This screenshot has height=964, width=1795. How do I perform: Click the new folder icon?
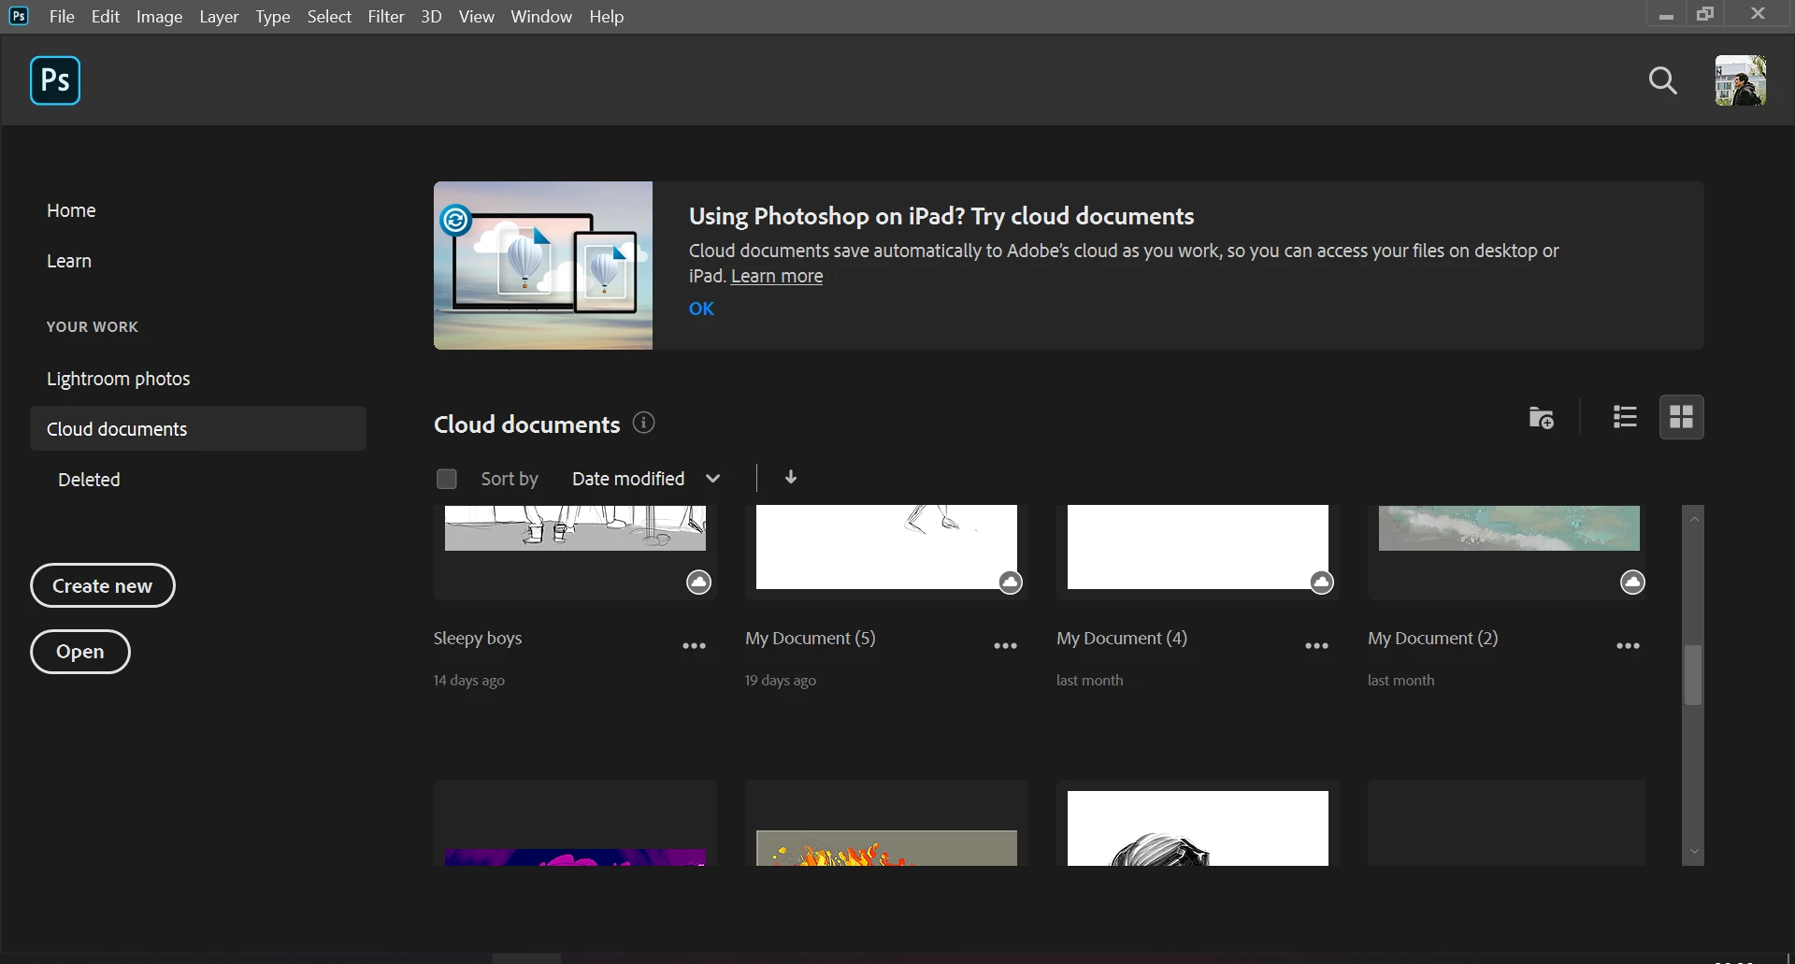tap(1541, 417)
